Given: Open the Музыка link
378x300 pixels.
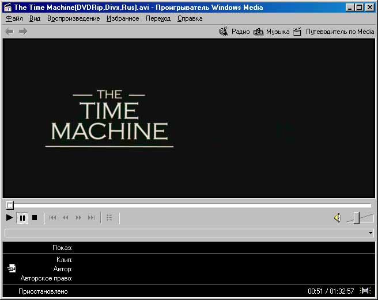Looking at the screenshot, I should 278,32.
